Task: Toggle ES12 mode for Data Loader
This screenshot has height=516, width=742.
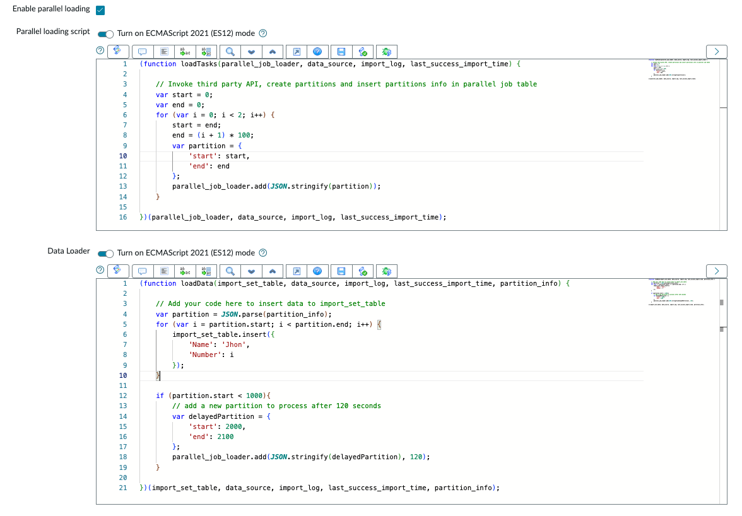Action: pos(105,254)
